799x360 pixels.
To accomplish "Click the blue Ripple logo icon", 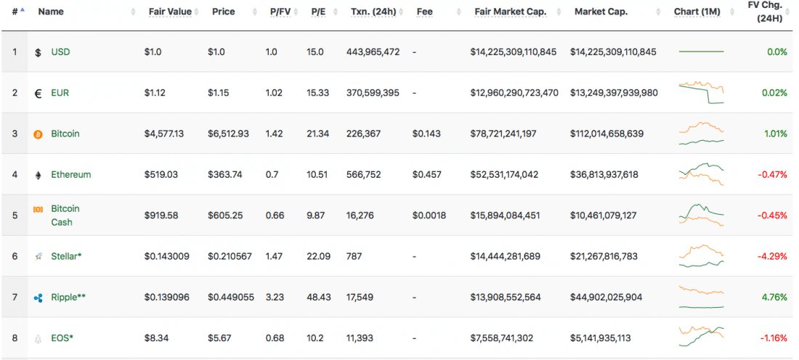I will [x=38, y=298].
